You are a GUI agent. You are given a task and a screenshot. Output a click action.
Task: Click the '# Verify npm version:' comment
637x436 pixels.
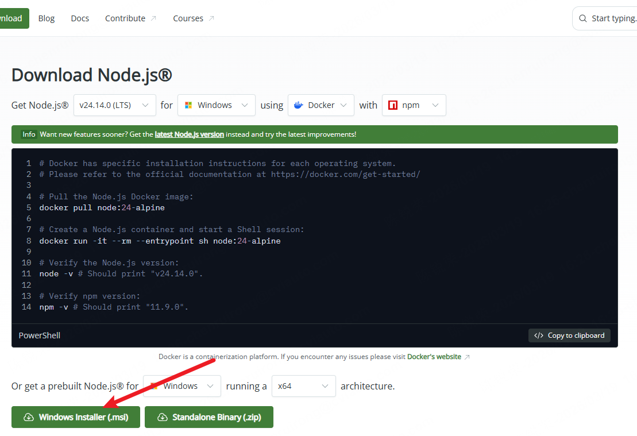pyautogui.click(x=90, y=296)
